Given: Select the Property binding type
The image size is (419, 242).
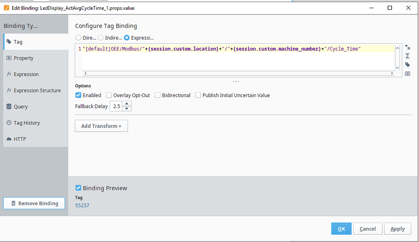Looking at the screenshot, I should (x=24, y=58).
